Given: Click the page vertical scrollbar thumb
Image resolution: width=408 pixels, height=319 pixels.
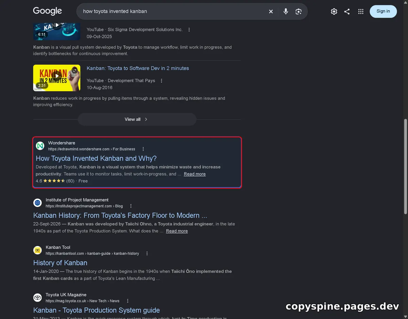Looking at the screenshot, I should point(405,166).
